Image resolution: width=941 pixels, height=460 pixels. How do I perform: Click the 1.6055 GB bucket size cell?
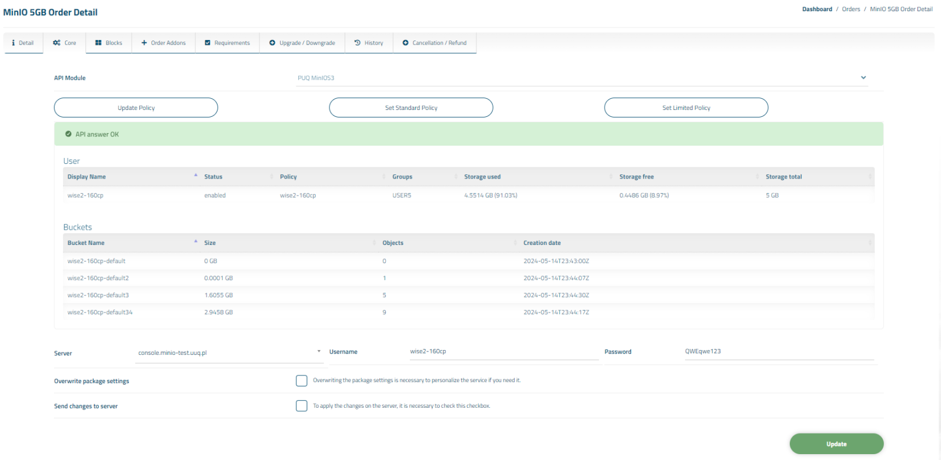click(218, 296)
